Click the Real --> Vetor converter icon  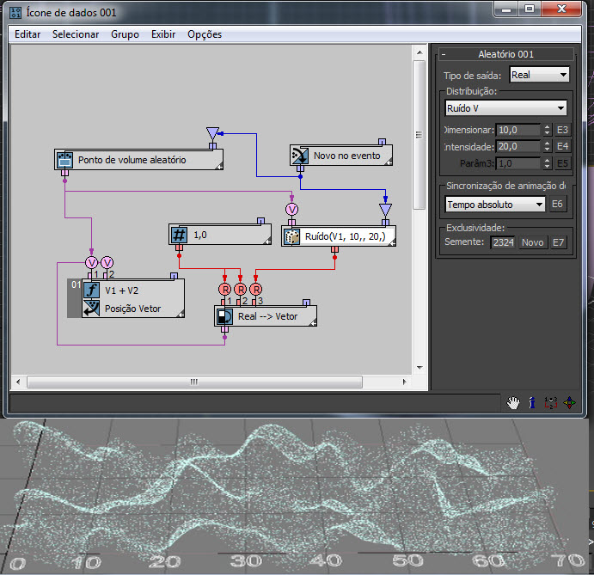(x=224, y=316)
